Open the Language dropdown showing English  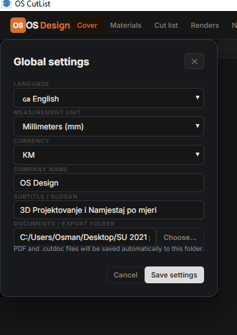pos(108,98)
